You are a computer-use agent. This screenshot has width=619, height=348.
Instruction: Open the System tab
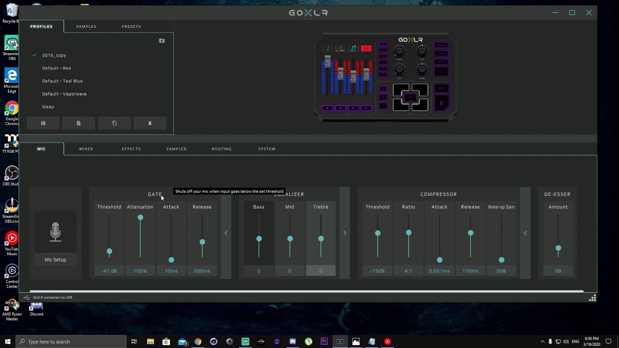click(267, 149)
